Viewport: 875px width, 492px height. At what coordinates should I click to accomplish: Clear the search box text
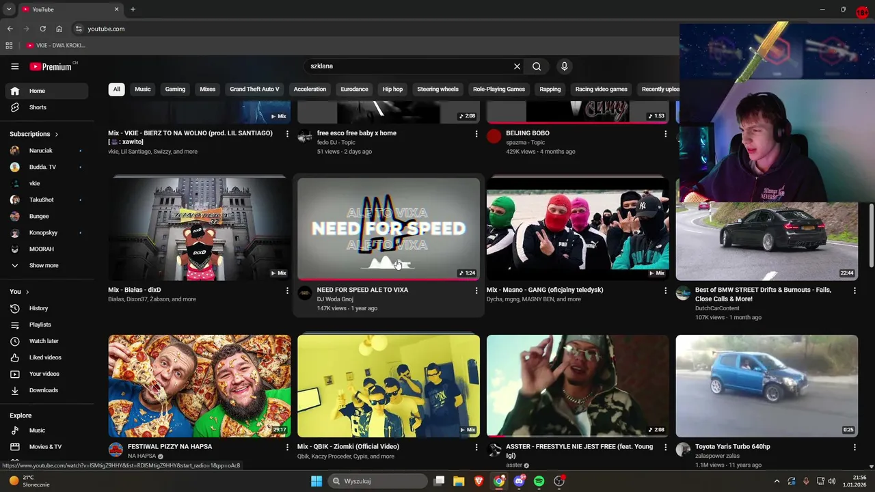click(517, 66)
